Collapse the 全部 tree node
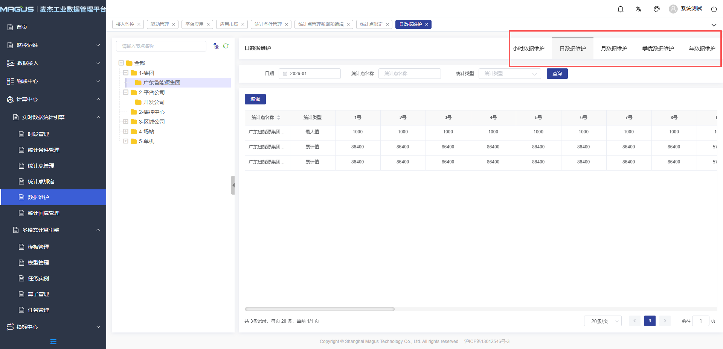This screenshot has height=349, width=723. click(121, 63)
